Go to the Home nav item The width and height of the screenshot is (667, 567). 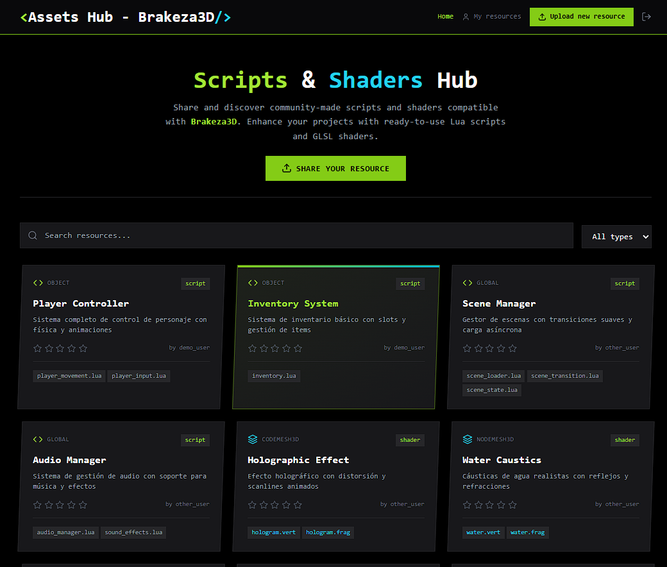(445, 17)
